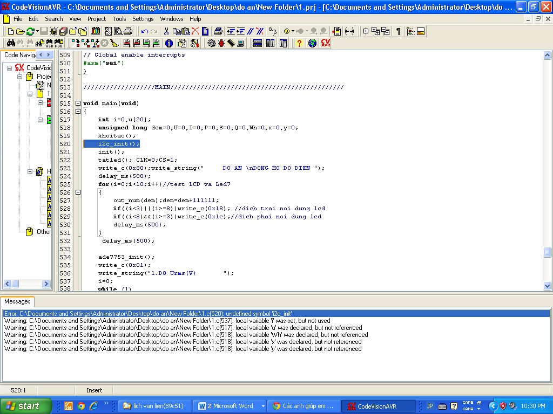
Task: Open the Project menu
Action: [97, 19]
